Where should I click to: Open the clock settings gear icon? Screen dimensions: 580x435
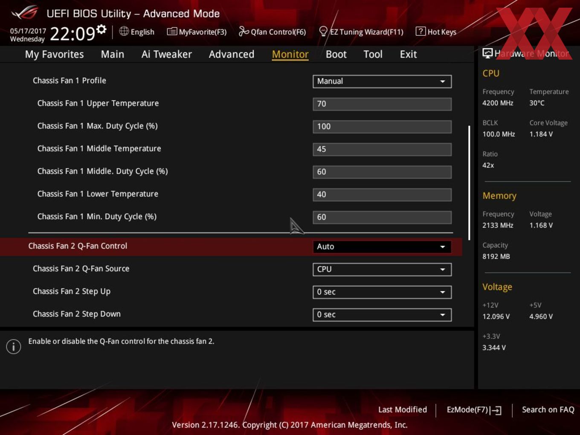101,29
